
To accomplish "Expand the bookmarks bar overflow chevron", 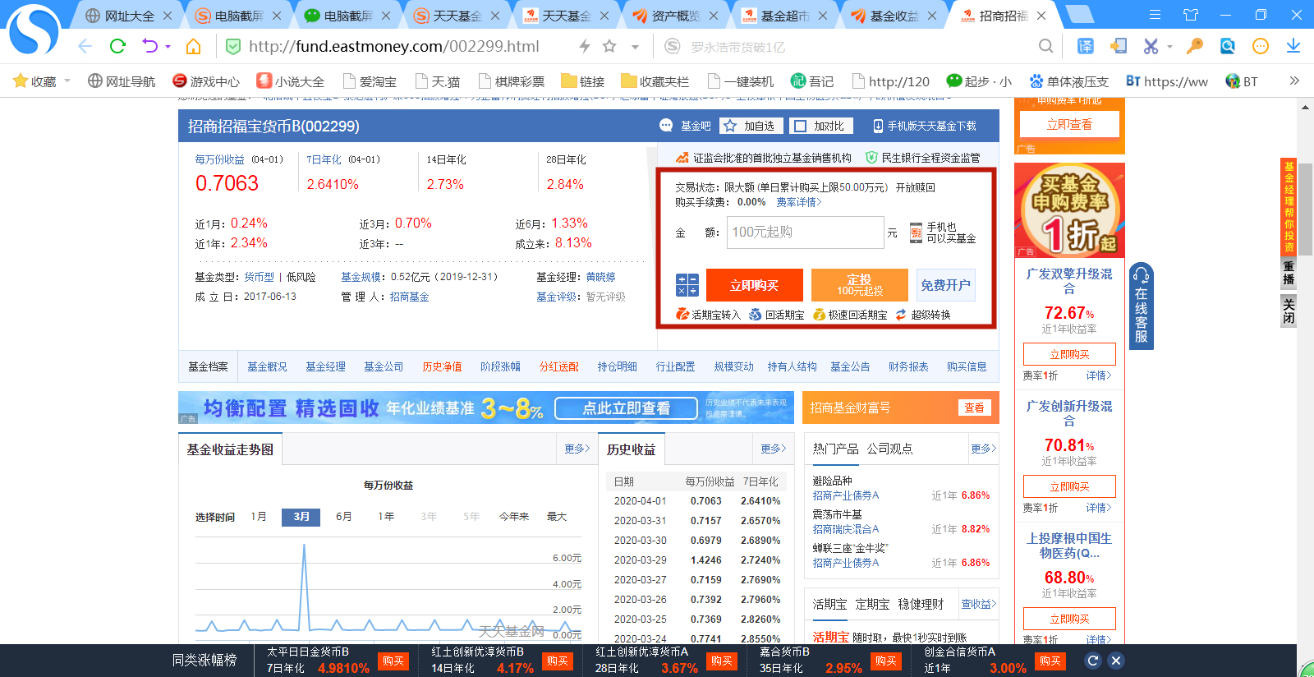I will point(1294,81).
